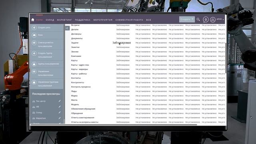Click Заблокирован cell in the Обращения row
This screenshot has width=256, height=144.
point(123,113)
